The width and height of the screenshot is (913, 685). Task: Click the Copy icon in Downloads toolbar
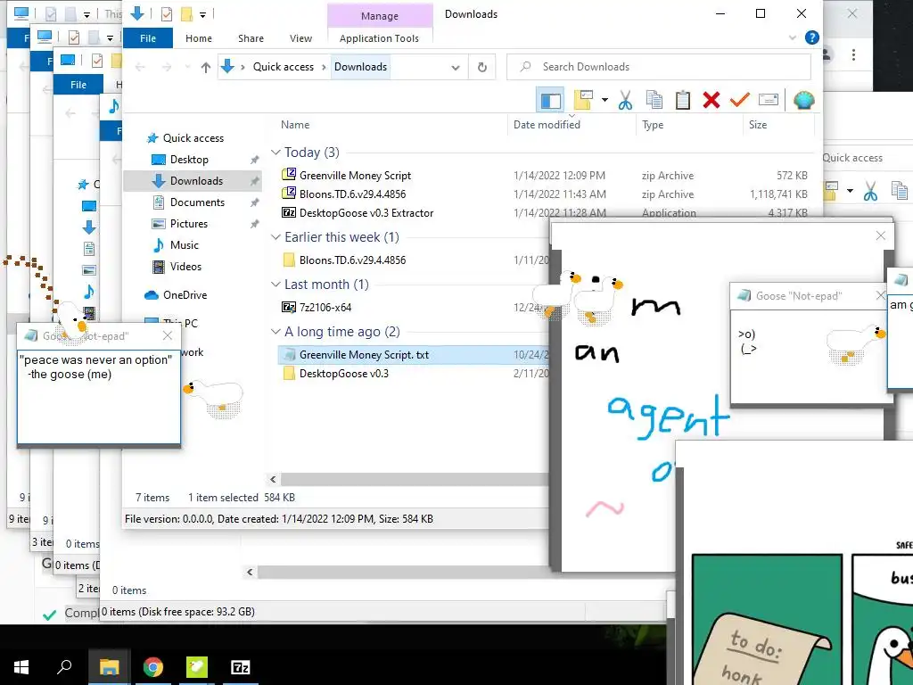click(654, 100)
